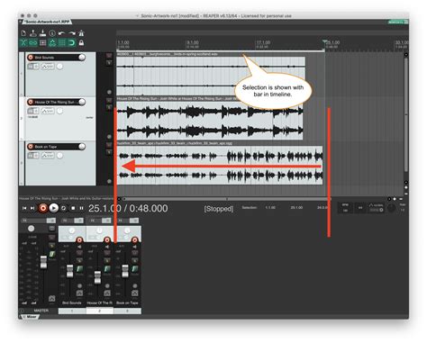Click the New Project toolbar icon

[x=23, y=33]
